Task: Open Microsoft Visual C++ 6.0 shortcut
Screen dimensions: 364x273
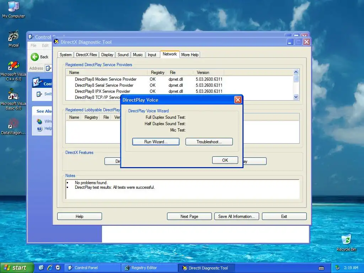Action: (14, 71)
